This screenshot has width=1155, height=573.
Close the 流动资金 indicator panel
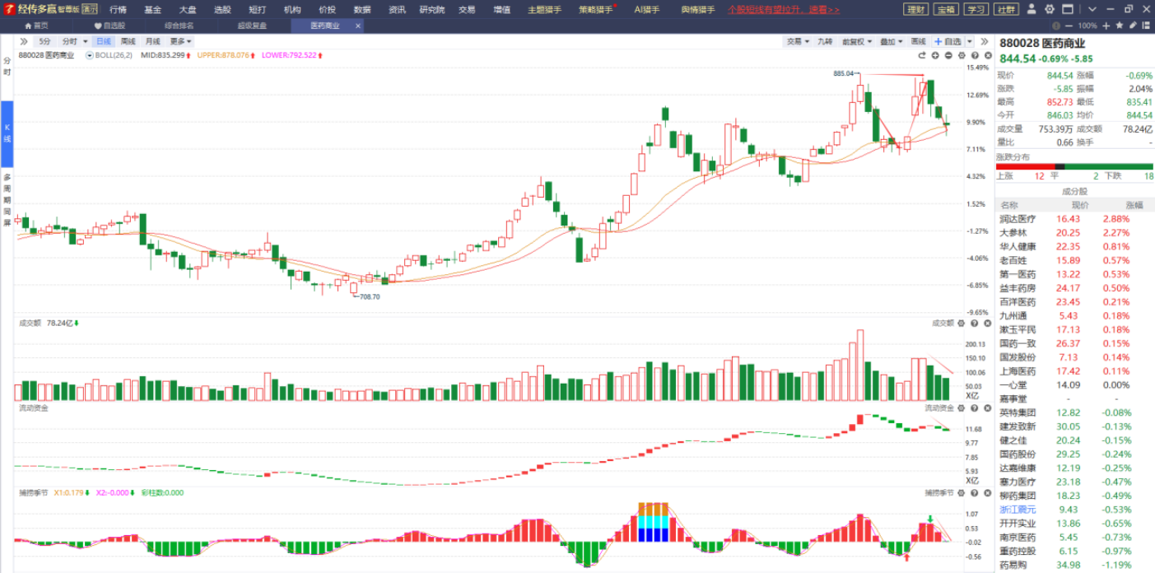pyautogui.click(x=986, y=408)
